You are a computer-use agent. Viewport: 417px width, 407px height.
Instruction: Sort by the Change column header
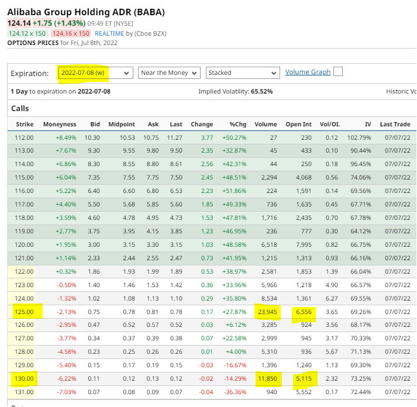[x=202, y=124]
